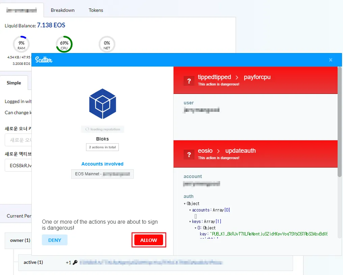Click the 3.2008 EOS RAM value
The width and height of the screenshot is (343, 275).
coord(22,64)
